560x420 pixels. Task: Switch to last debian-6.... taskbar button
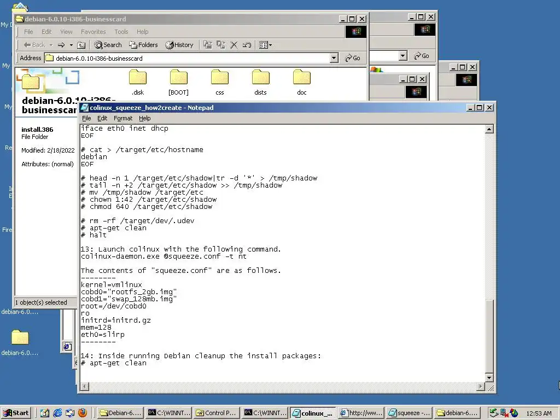point(458,413)
